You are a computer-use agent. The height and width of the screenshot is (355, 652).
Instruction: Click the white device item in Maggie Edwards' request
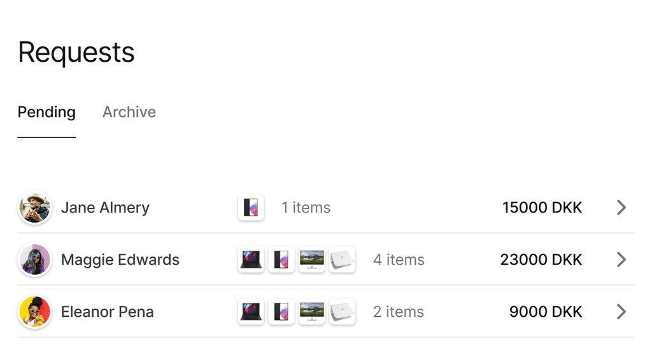click(x=343, y=260)
